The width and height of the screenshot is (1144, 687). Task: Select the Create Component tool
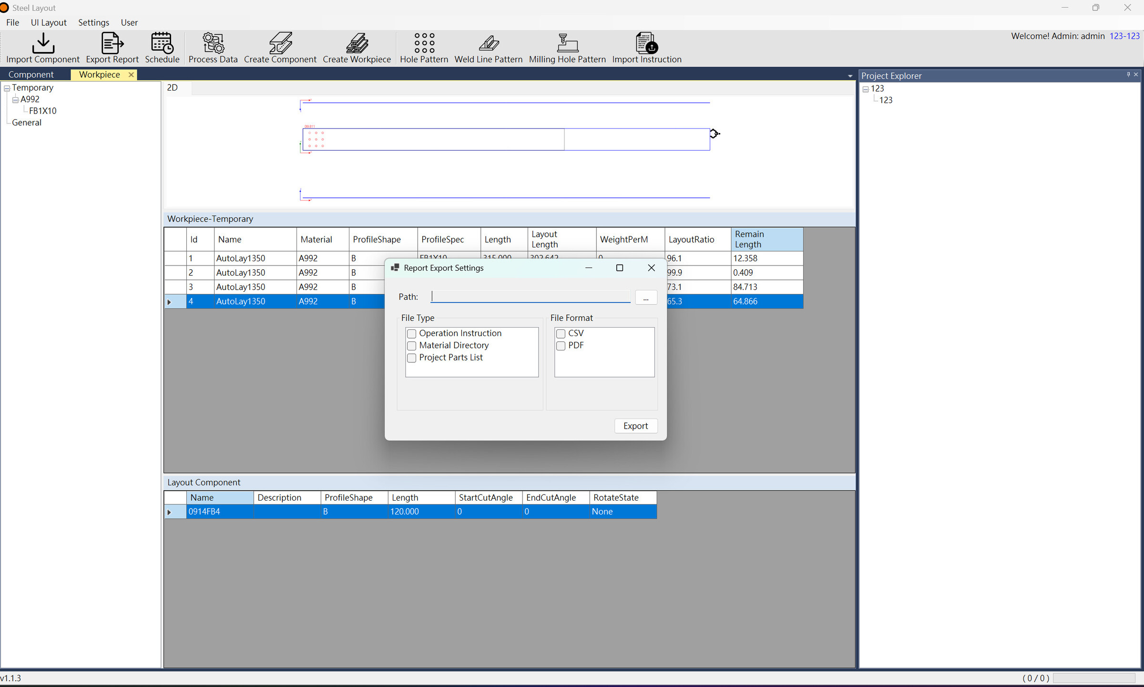pyautogui.click(x=280, y=48)
